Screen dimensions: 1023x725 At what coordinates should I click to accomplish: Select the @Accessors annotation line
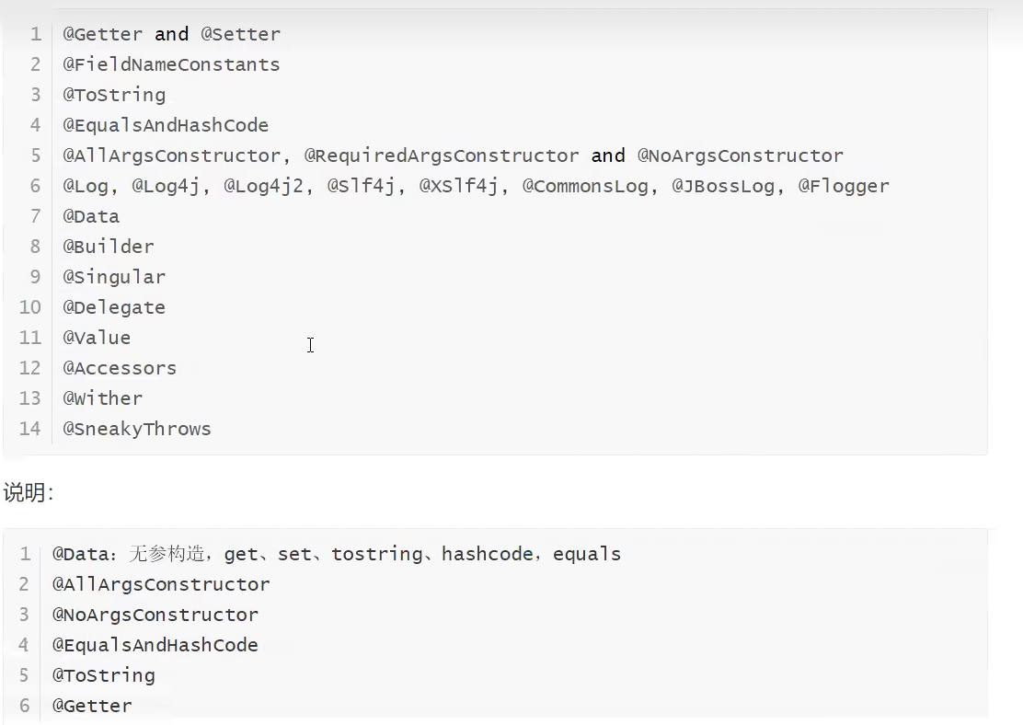coord(120,368)
